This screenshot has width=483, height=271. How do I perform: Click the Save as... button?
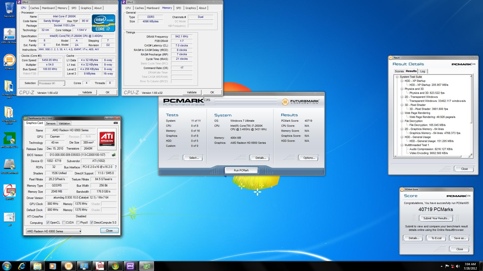460,238
